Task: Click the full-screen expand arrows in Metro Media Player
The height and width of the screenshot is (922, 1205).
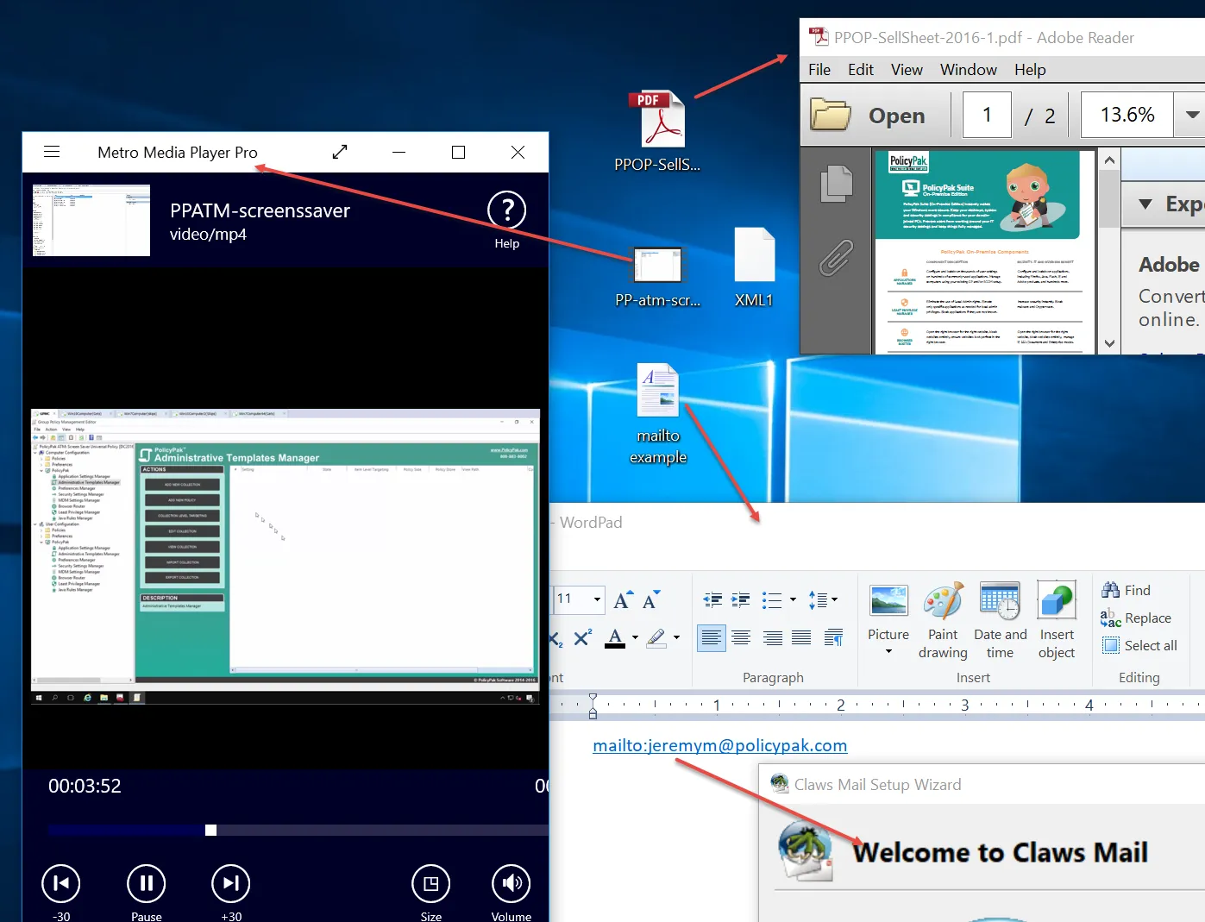Action: pos(340,152)
